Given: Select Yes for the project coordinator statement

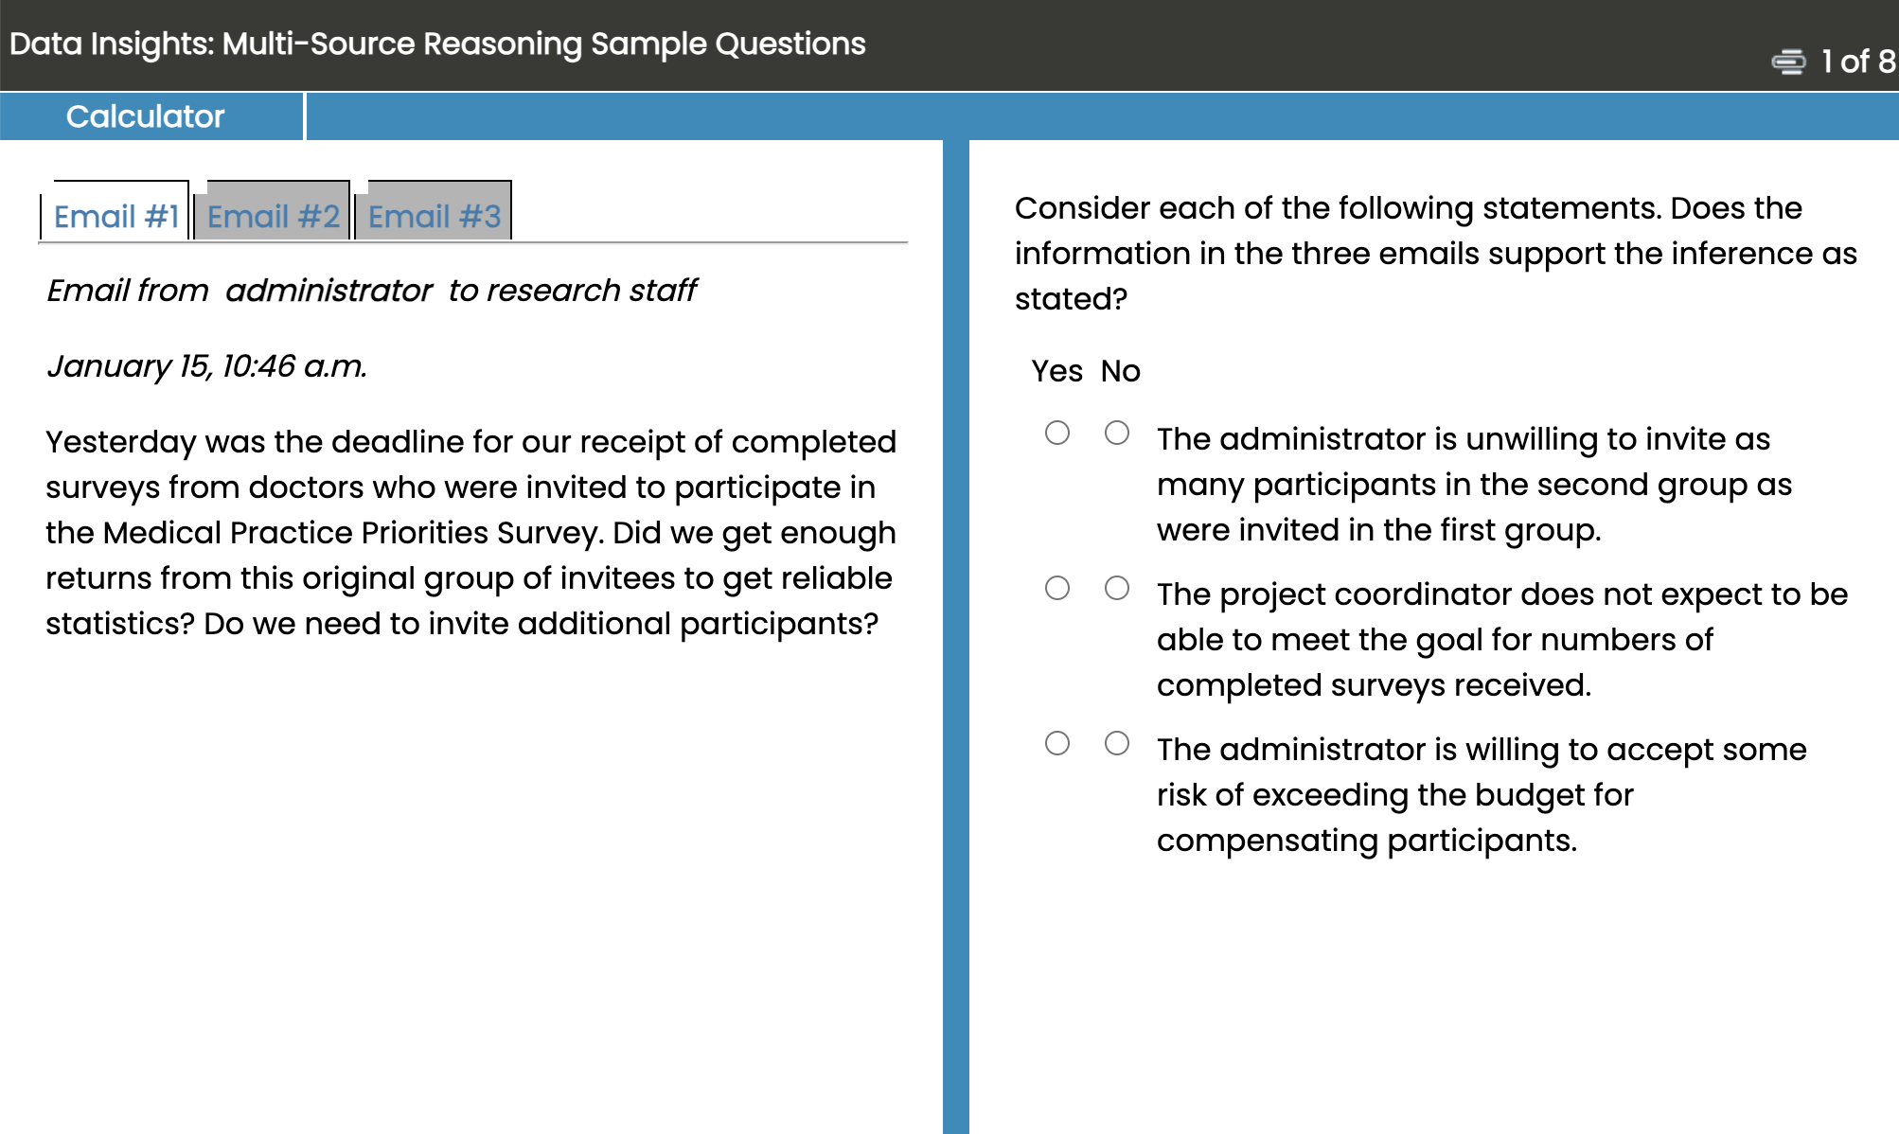Looking at the screenshot, I should tap(1057, 587).
